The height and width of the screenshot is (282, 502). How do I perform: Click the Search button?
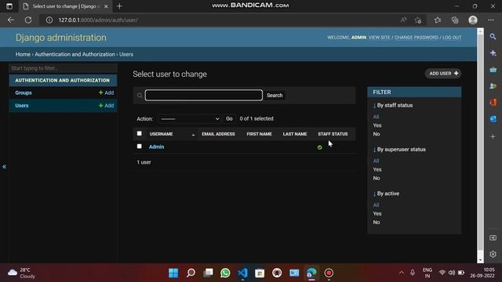[x=275, y=96]
